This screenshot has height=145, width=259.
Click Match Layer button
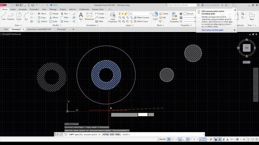click(141, 21)
